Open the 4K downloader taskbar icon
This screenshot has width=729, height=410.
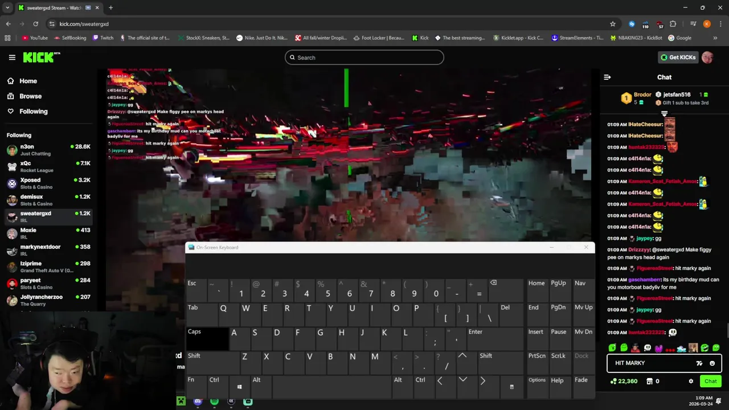coord(231,401)
